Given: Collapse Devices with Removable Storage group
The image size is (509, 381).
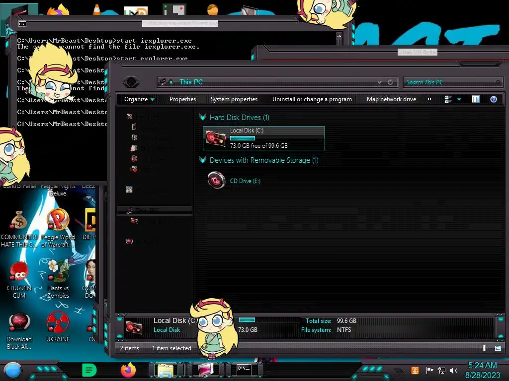Looking at the screenshot, I should click(203, 159).
